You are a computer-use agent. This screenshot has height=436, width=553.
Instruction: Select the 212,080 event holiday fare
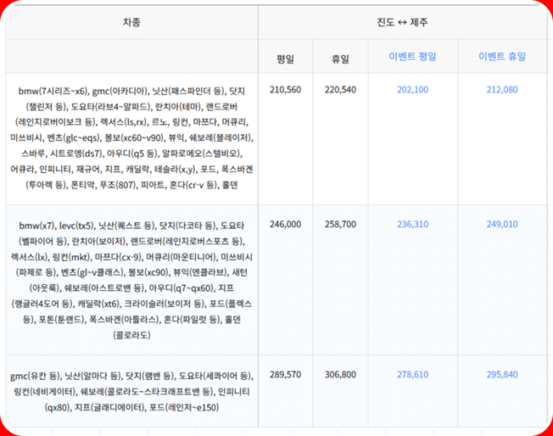502,90
